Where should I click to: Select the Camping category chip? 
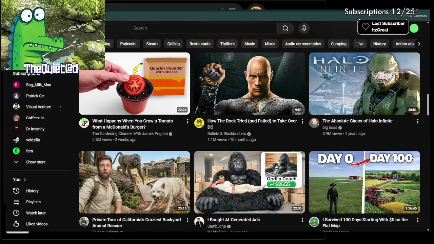pos(339,44)
